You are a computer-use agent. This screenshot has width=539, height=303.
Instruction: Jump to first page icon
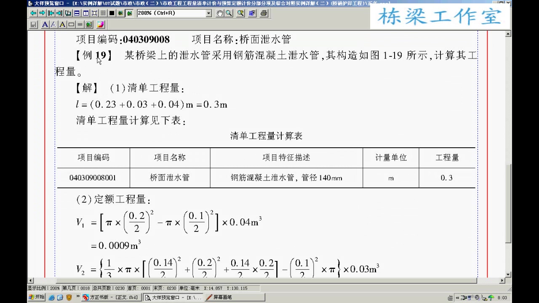tap(51, 13)
